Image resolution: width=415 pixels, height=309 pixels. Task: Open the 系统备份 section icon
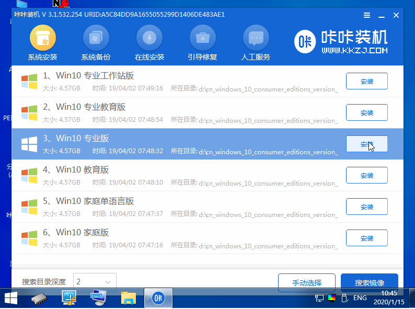(x=96, y=38)
